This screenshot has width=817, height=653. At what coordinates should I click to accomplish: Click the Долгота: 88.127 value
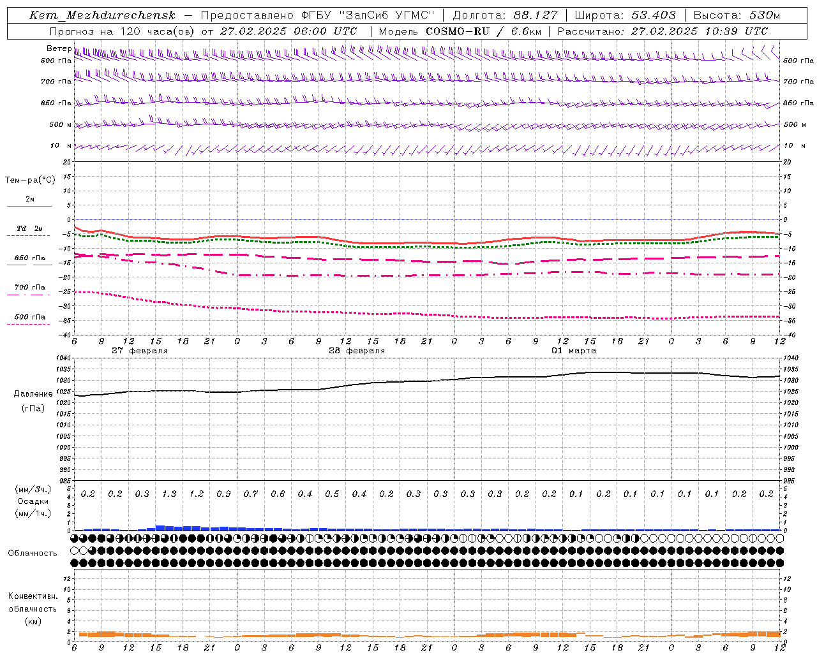pyautogui.click(x=505, y=15)
